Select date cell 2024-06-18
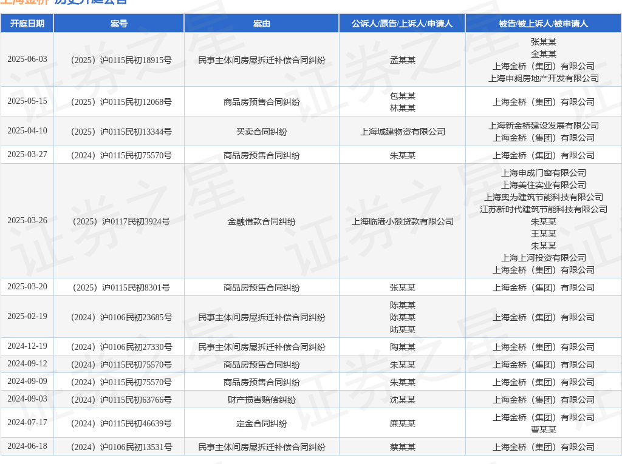 click(x=27, y=446)
